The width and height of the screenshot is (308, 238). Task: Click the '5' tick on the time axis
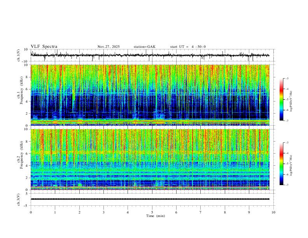click(x=152, y=212)
